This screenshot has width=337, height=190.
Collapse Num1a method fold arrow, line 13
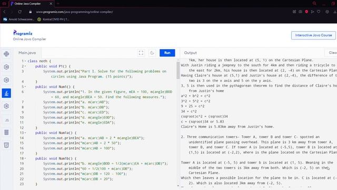pyautogui.click(x=25, y=133)
